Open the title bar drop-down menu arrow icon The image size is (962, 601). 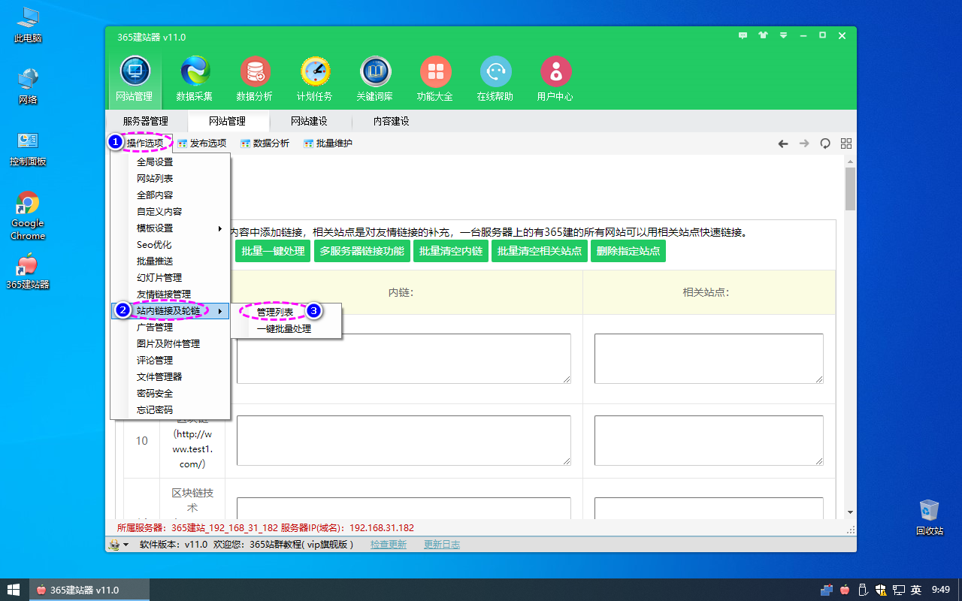tap(783, 35)
